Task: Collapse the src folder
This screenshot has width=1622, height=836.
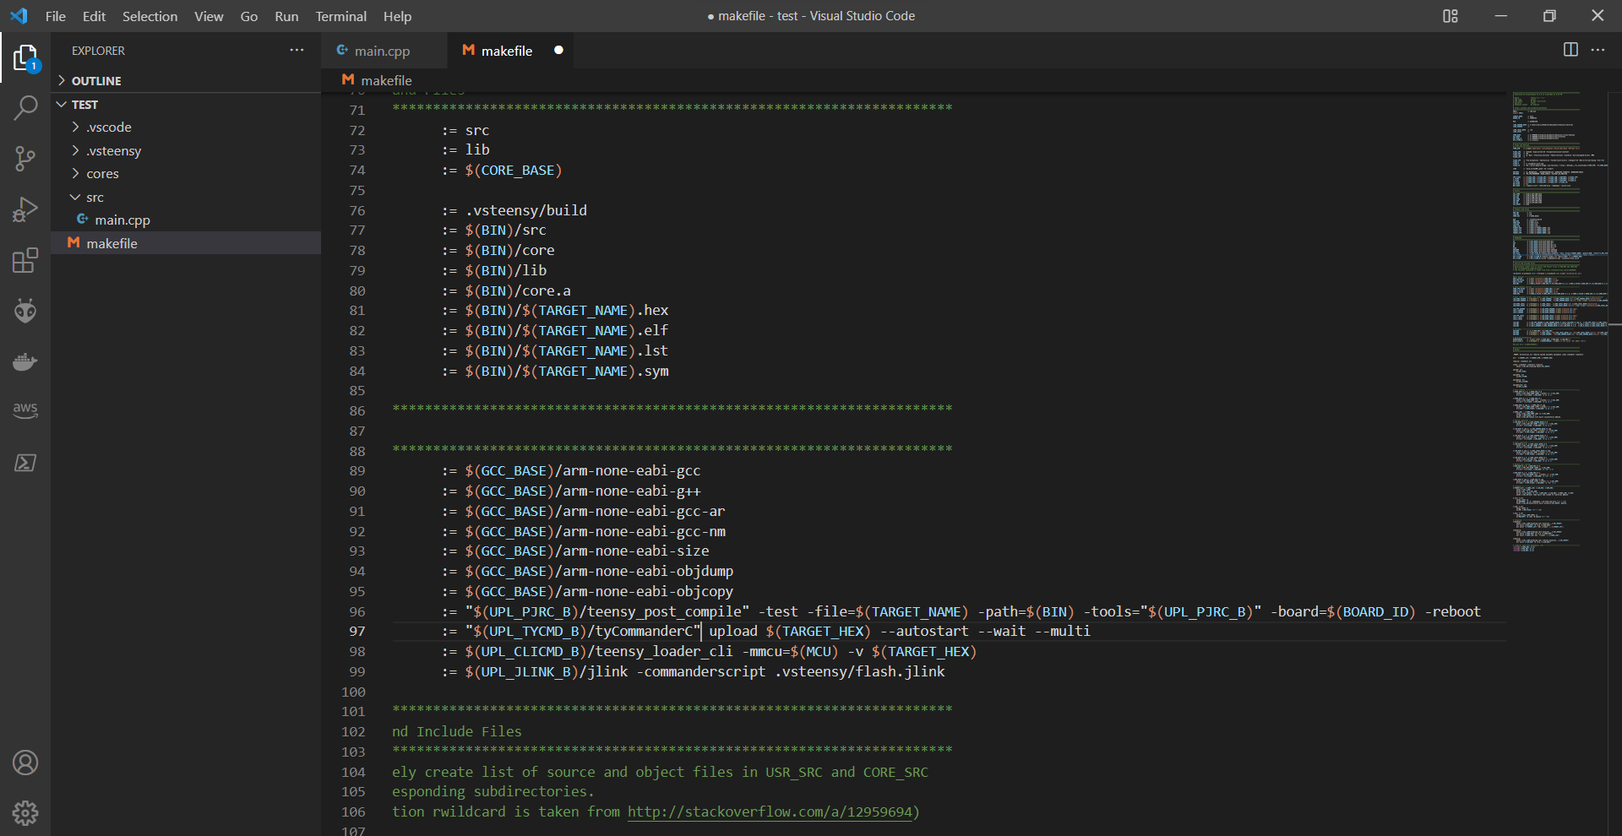Action: tap(95, 197)
